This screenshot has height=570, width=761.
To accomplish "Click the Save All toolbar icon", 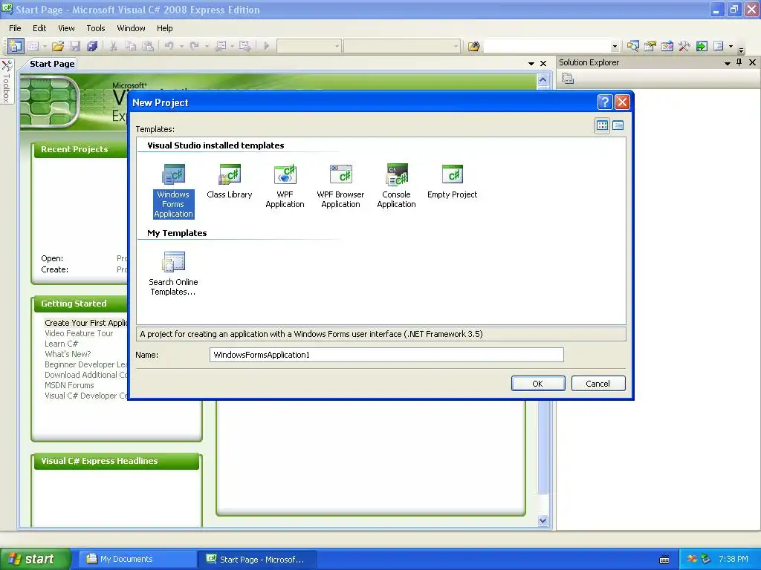I will tap(91, 46).
